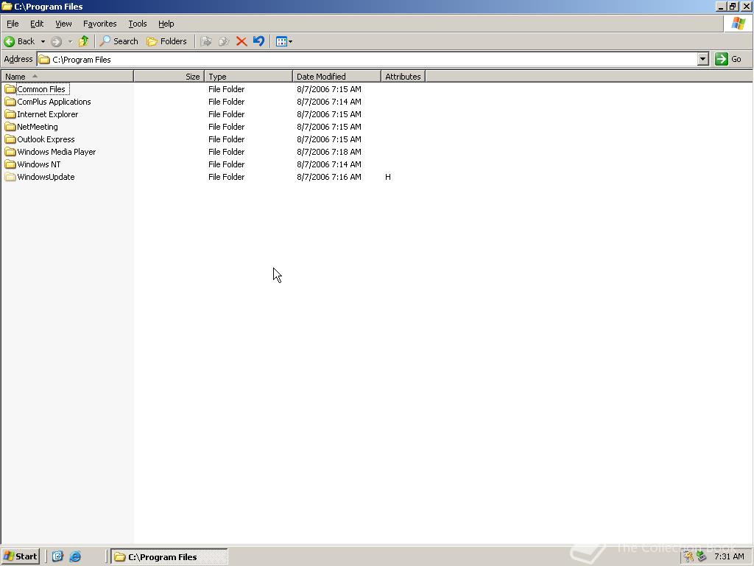
Task: Open the Favorites menu
Action: (99, 24)
